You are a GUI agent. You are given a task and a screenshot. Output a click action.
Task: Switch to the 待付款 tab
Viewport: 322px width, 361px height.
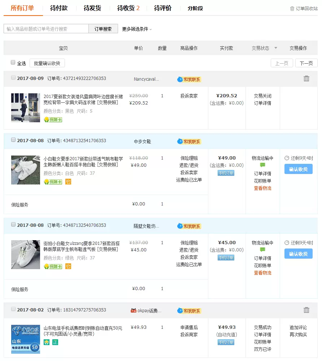tap(59, 8)
